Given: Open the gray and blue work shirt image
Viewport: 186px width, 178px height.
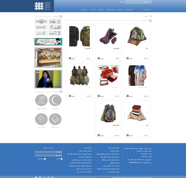Looking at the screenshot, I should (x=137, y=76).
